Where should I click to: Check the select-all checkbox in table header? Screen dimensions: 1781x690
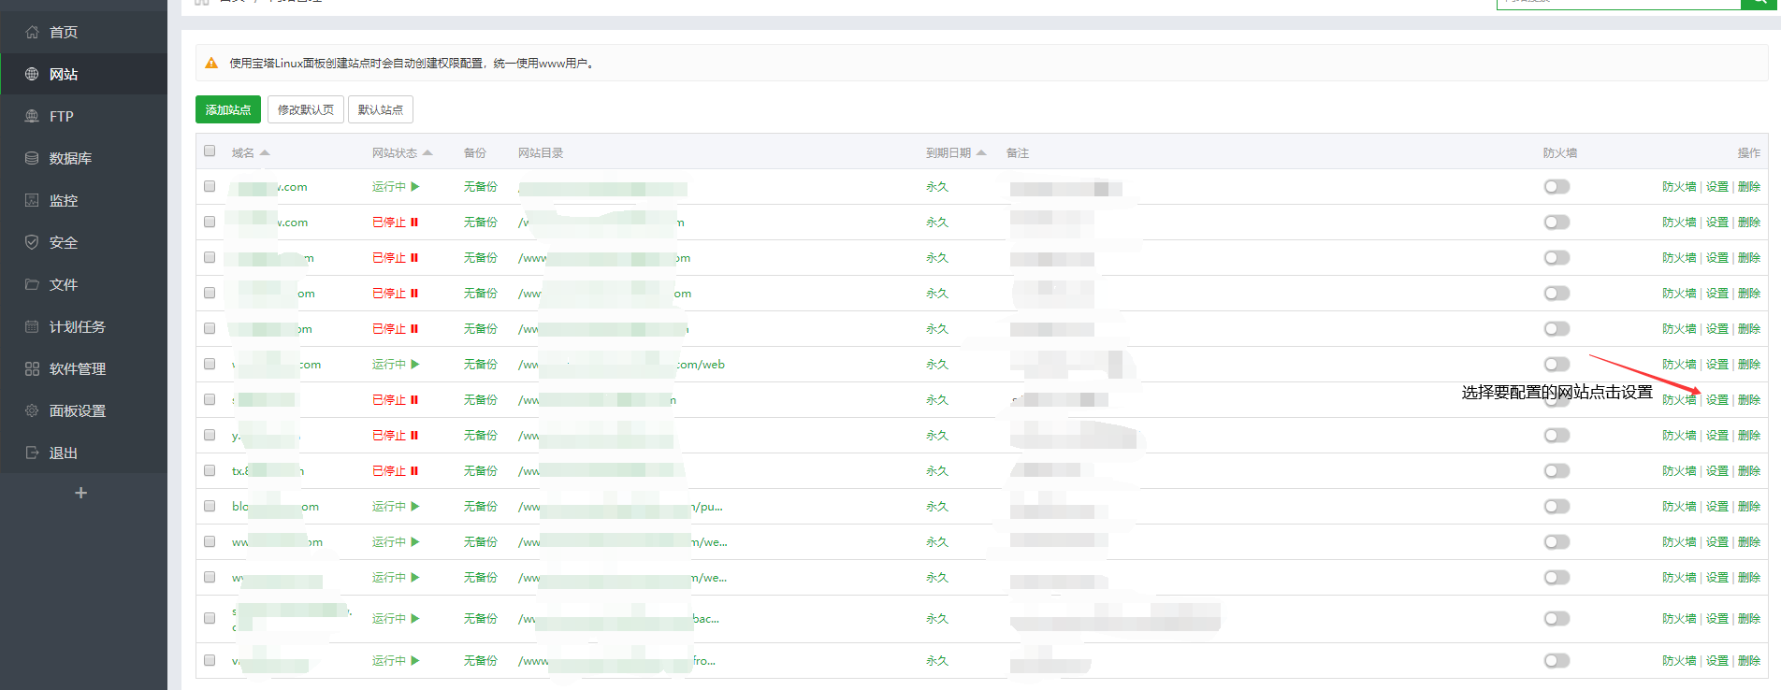click(x=210, y=151)
